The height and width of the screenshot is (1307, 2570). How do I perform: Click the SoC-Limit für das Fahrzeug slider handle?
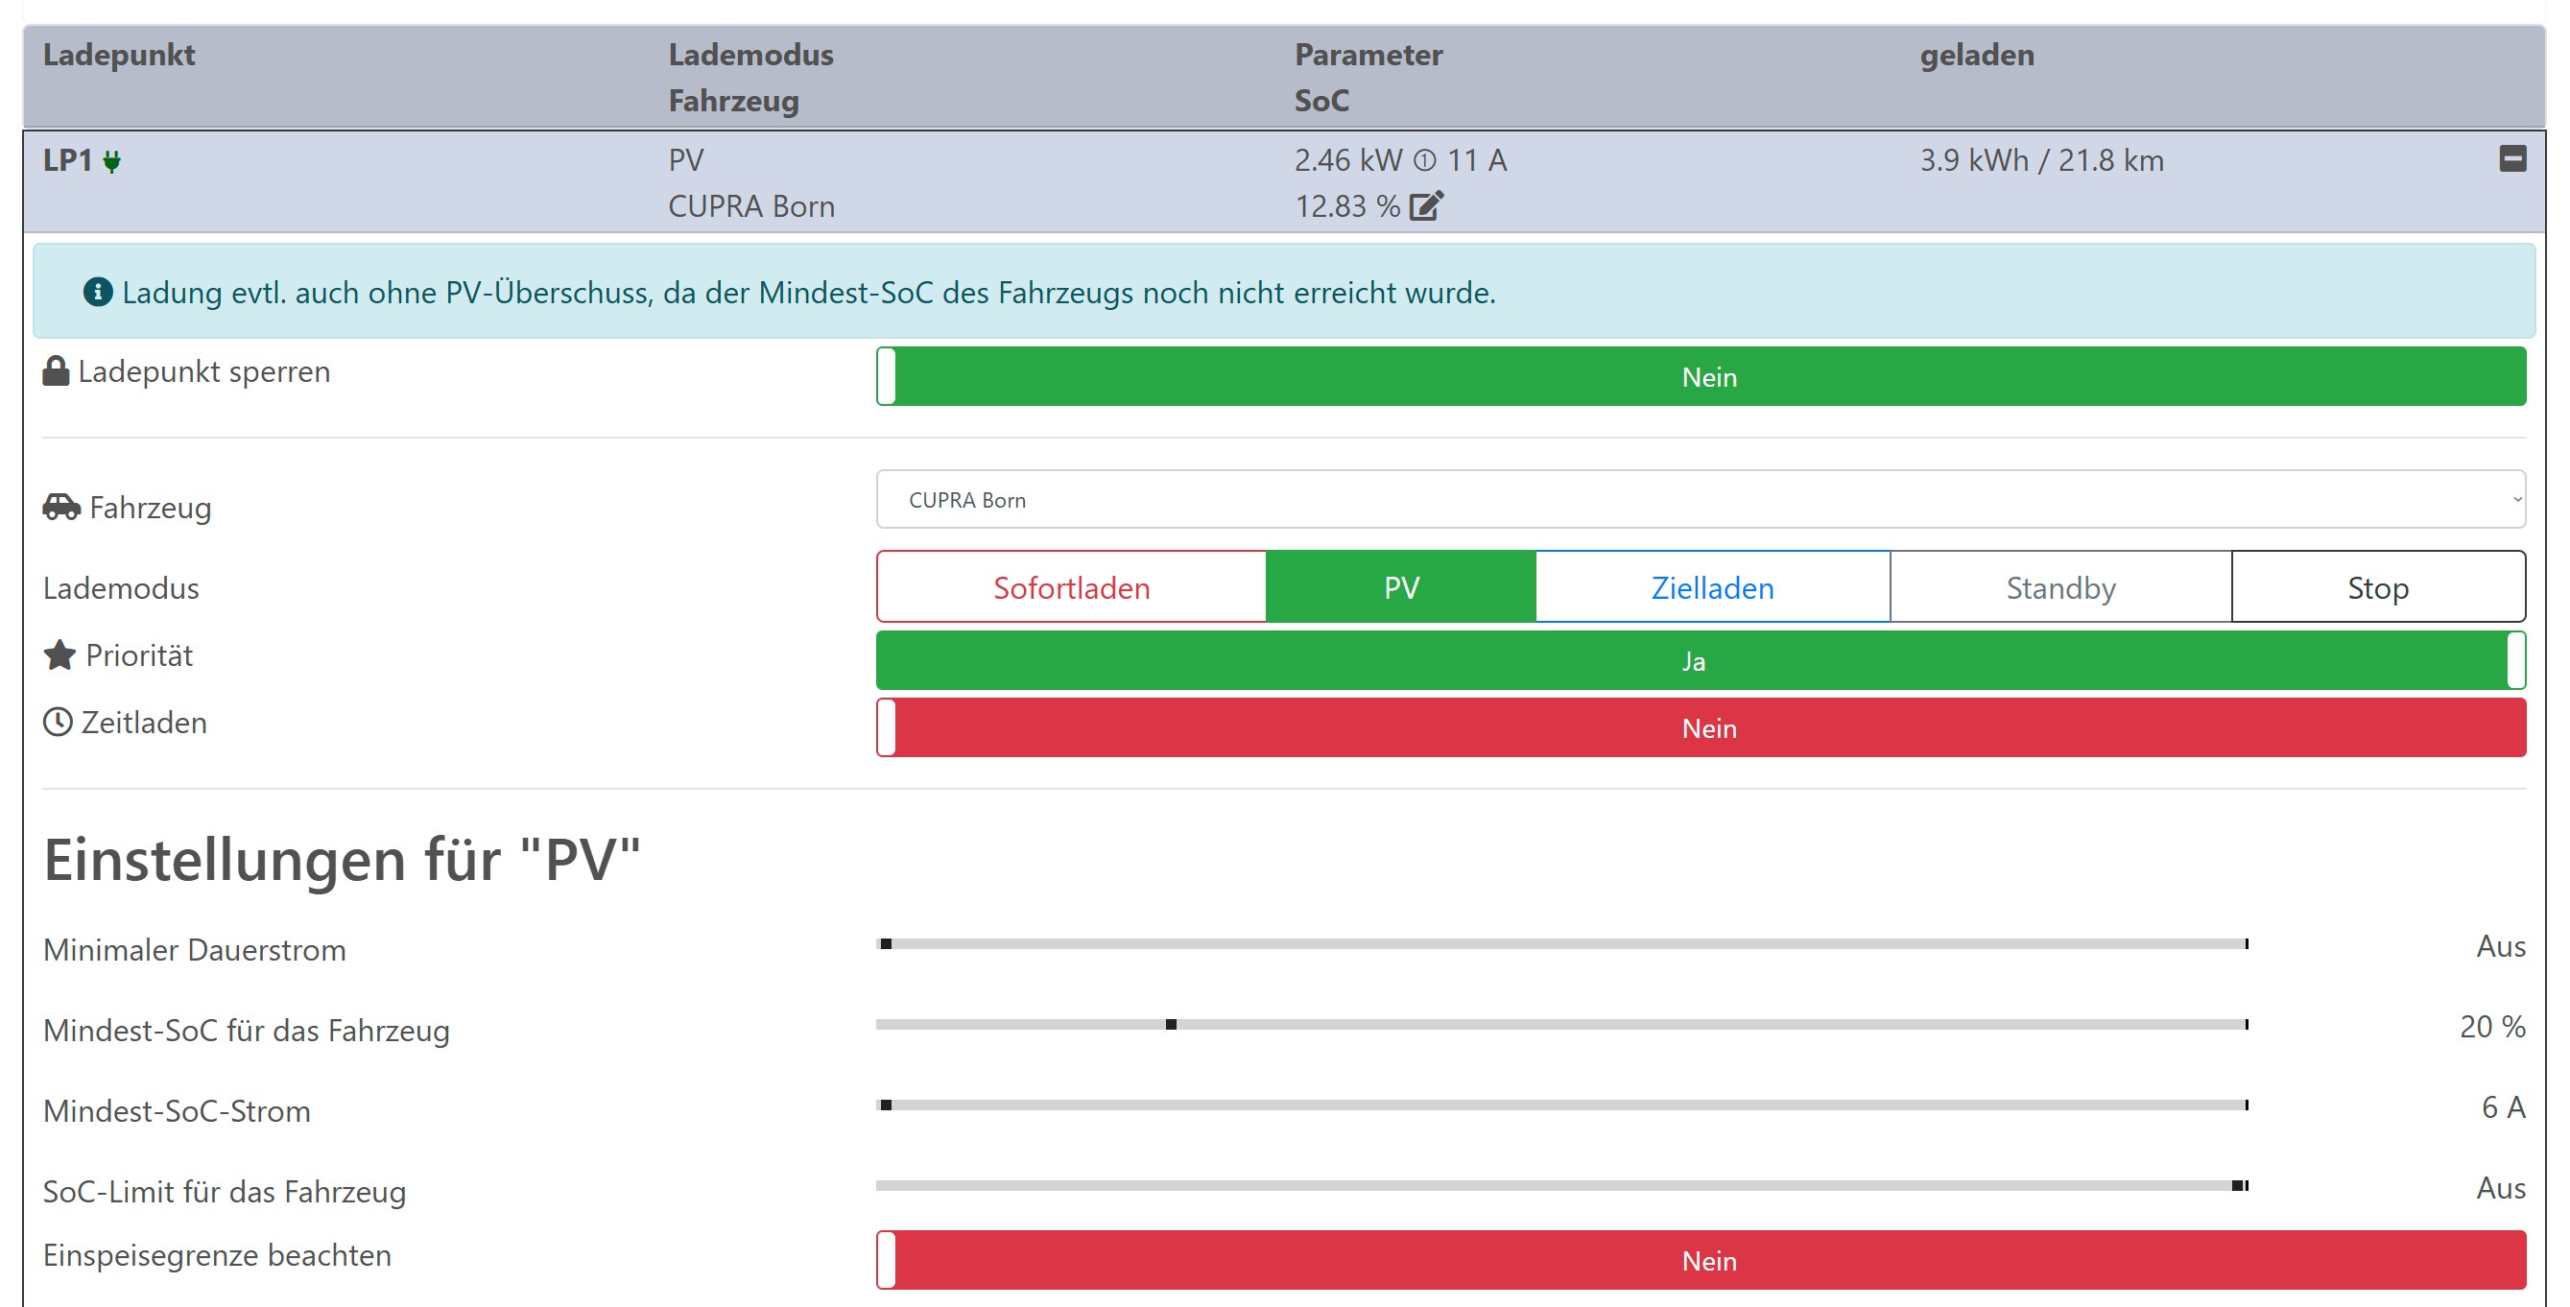2238,1185
